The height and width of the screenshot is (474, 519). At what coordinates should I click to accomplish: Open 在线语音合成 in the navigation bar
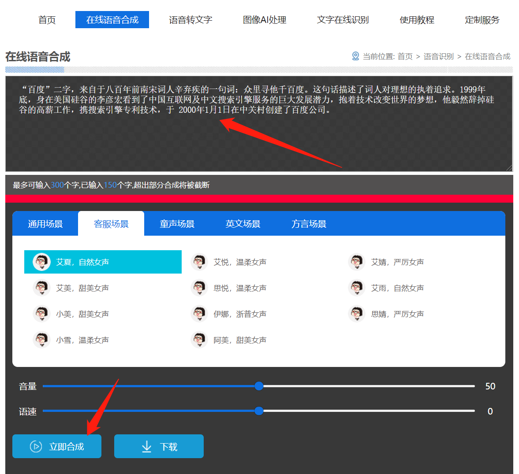(112, 20)
